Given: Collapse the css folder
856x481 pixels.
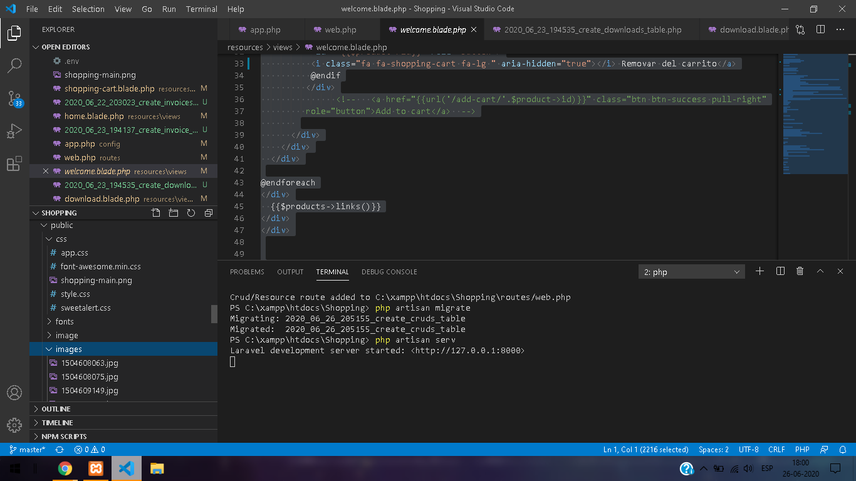Looking at the screenshot, I should tap(123, 239).
